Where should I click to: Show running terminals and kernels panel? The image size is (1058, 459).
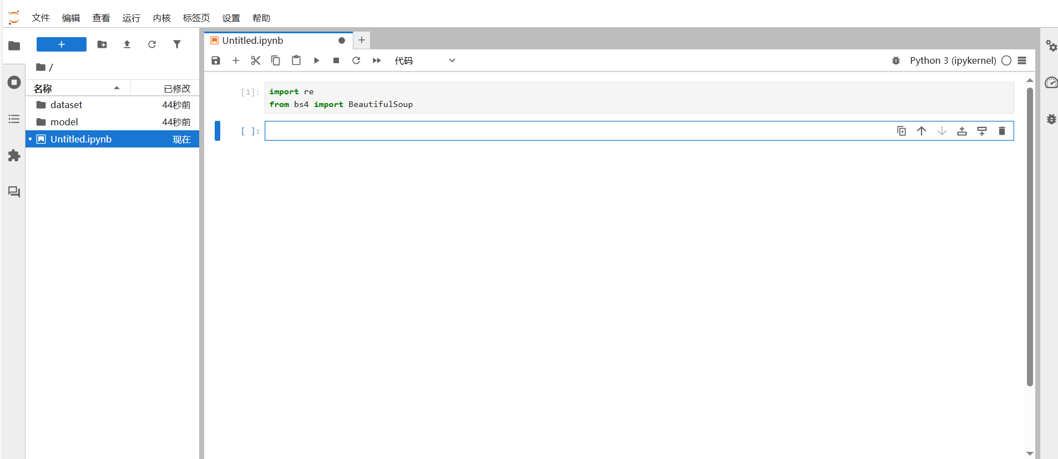pos(14,83)
